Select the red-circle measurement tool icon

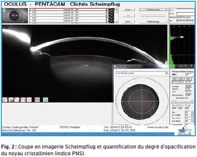pyautogui.click(x=11, y=100)
